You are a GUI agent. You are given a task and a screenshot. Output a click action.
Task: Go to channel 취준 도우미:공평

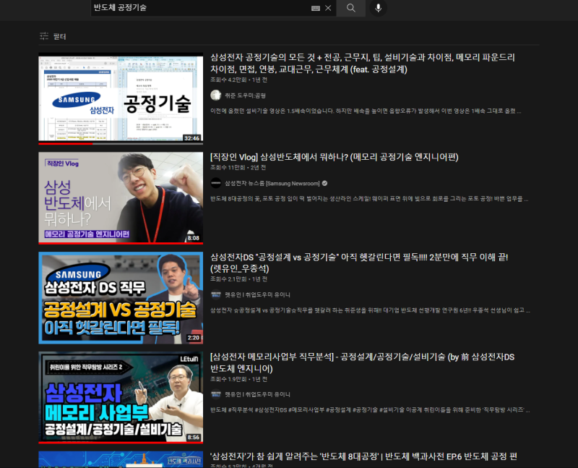(245, 95)
